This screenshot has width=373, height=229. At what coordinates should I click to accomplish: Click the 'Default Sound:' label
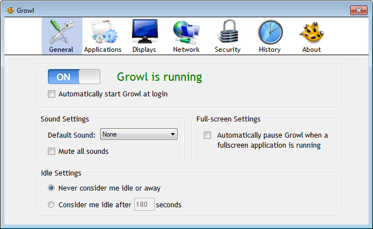click(71, 135)
